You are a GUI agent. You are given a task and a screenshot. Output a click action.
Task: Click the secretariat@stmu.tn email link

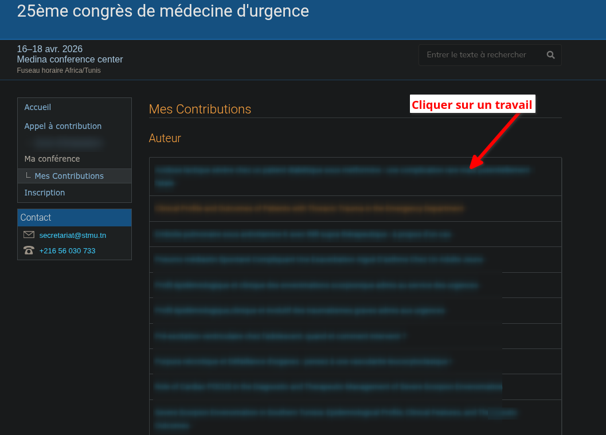73,236
